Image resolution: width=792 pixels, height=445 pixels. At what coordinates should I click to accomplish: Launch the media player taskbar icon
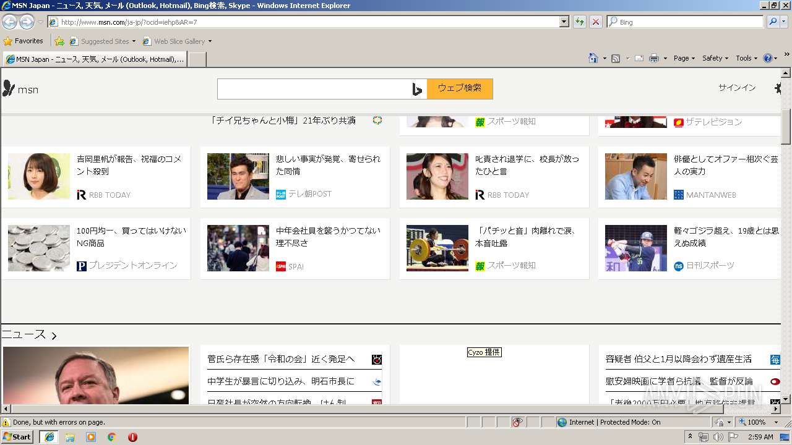91,437
